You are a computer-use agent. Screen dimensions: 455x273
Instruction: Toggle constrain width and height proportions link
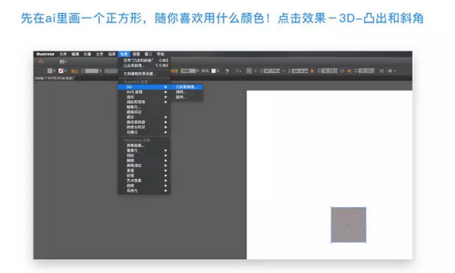[x=342, y=71]
